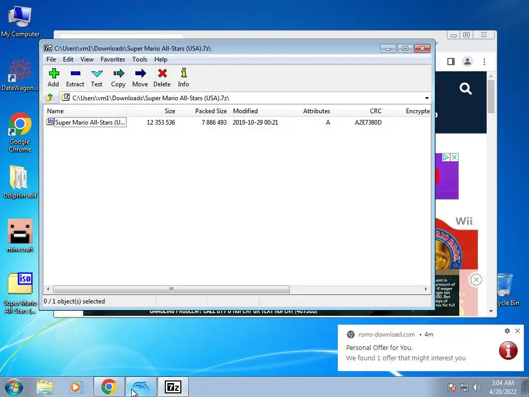This screenshot has width=529, height=397.
Task: Click the volume speaker tray icon
Action: pyautogui.click(x=476, y=387)
